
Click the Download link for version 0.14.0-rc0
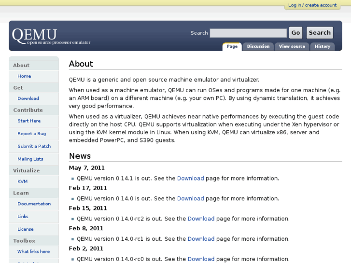pos(201,259)
